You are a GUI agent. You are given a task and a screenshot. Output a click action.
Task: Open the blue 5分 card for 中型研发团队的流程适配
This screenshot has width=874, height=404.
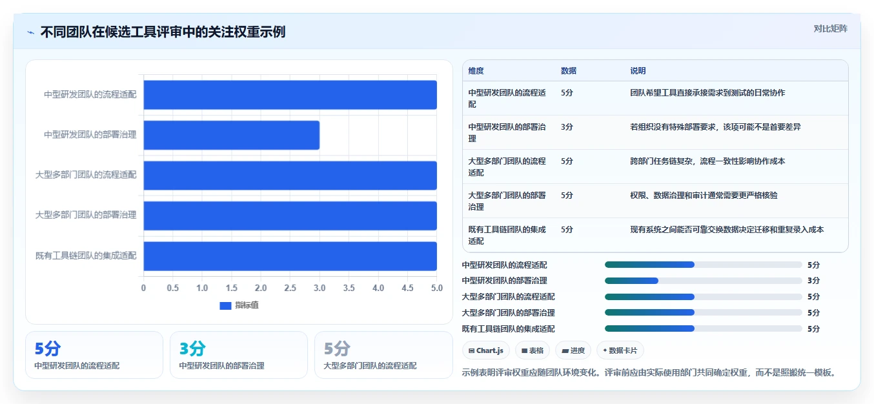(94, 355)
